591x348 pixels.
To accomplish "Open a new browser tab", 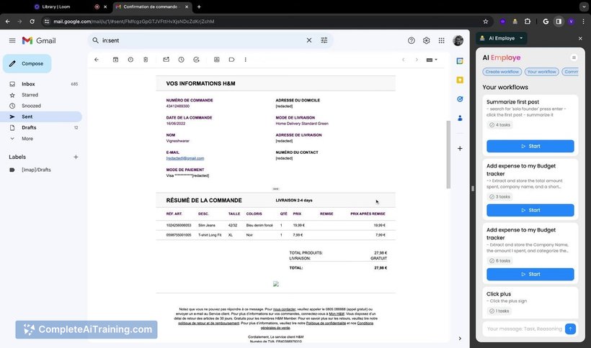I will (199, 6).
